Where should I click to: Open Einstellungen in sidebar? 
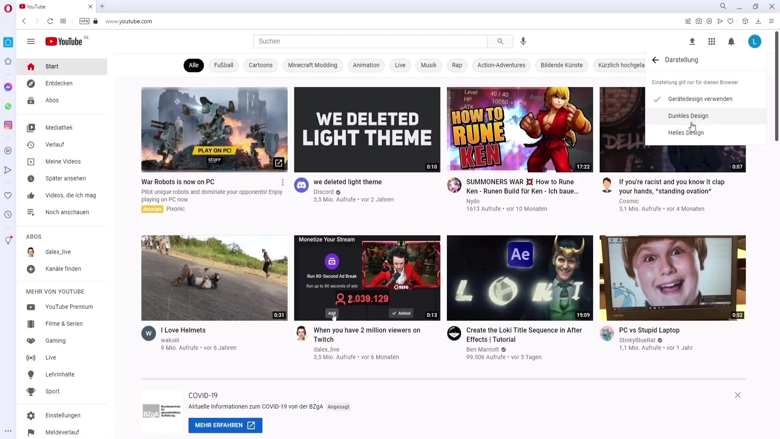(62, 415)
